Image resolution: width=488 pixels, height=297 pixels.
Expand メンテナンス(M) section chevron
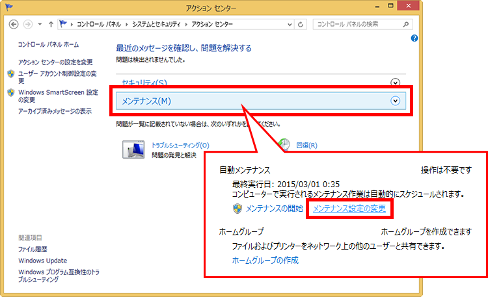click(395, 101)
